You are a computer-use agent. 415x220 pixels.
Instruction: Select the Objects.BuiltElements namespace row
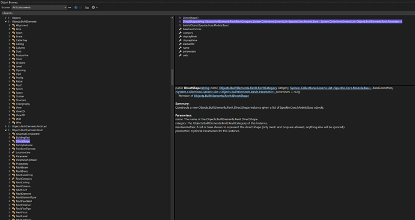click(24, 22)
